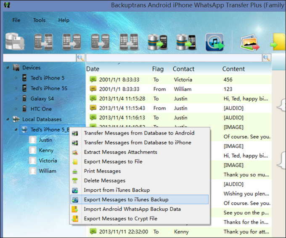Click the app logo in the title bar
286x238 pixels.
[x=7, y=5]
